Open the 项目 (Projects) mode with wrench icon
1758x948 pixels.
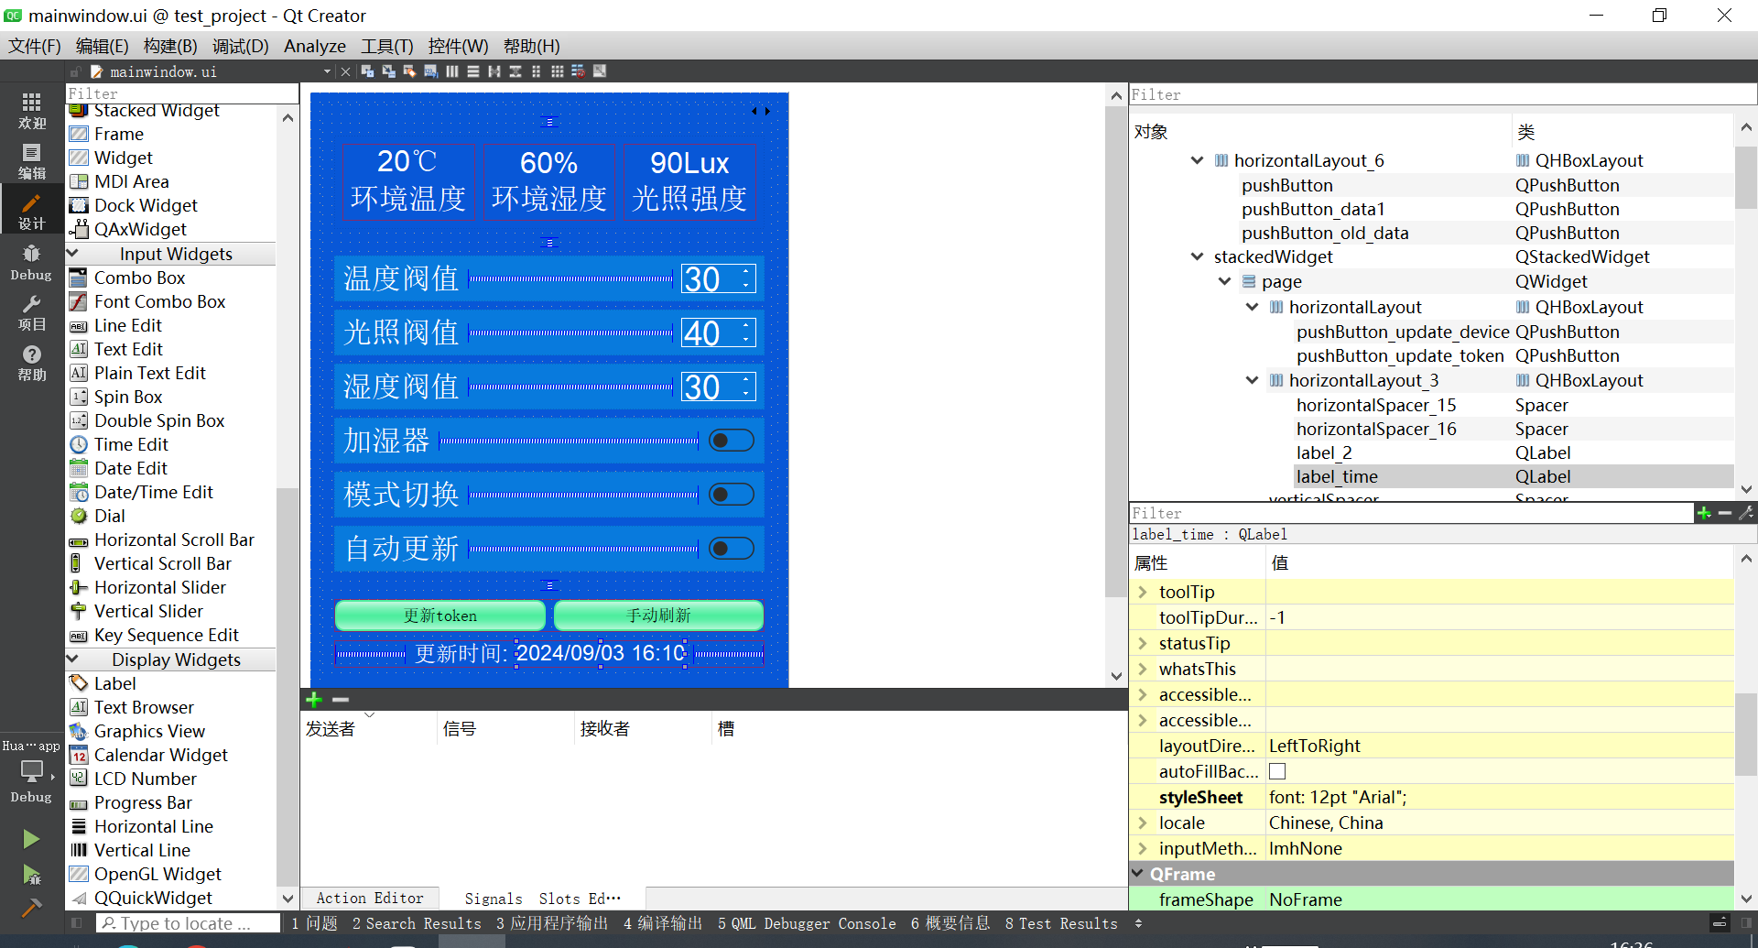[31, 313]
